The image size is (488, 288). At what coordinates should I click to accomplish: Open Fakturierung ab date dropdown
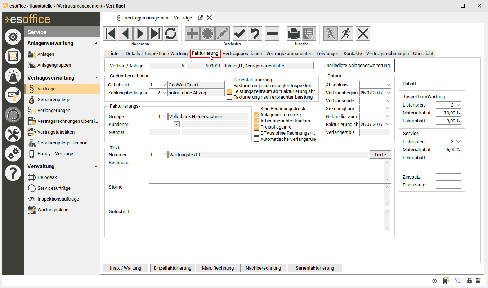click(388, 124)
